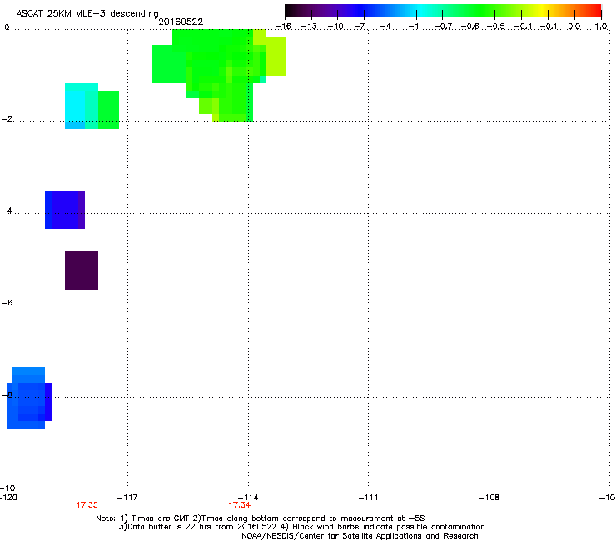Click the longitude axis label -114

248,498
